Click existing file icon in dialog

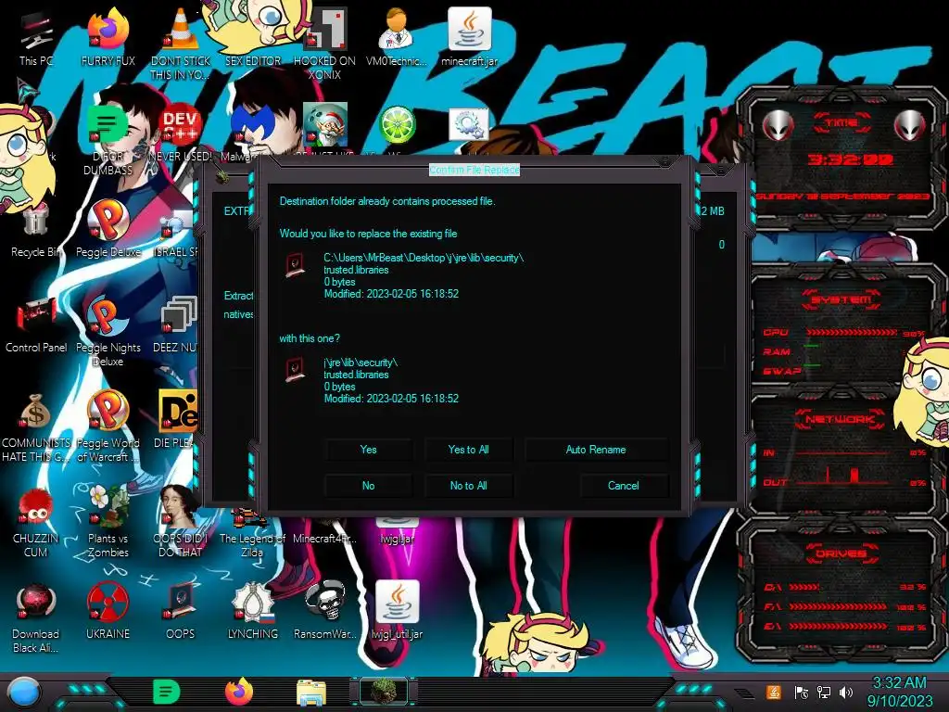point(296,264)
